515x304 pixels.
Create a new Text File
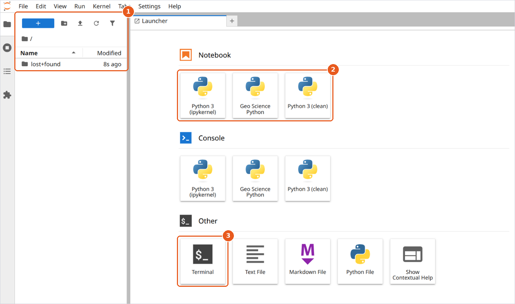(x=255, y=261)
